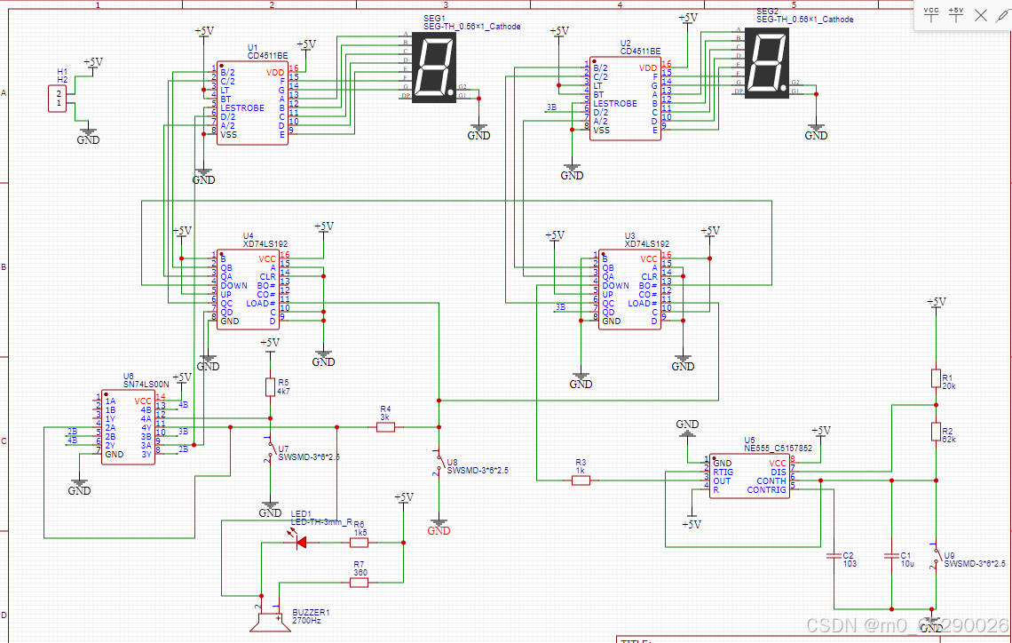The height and width of the screenshot is (643, 1012).
Task: Click the 'LED1' designator text
Action: click(x=301, y=514)
